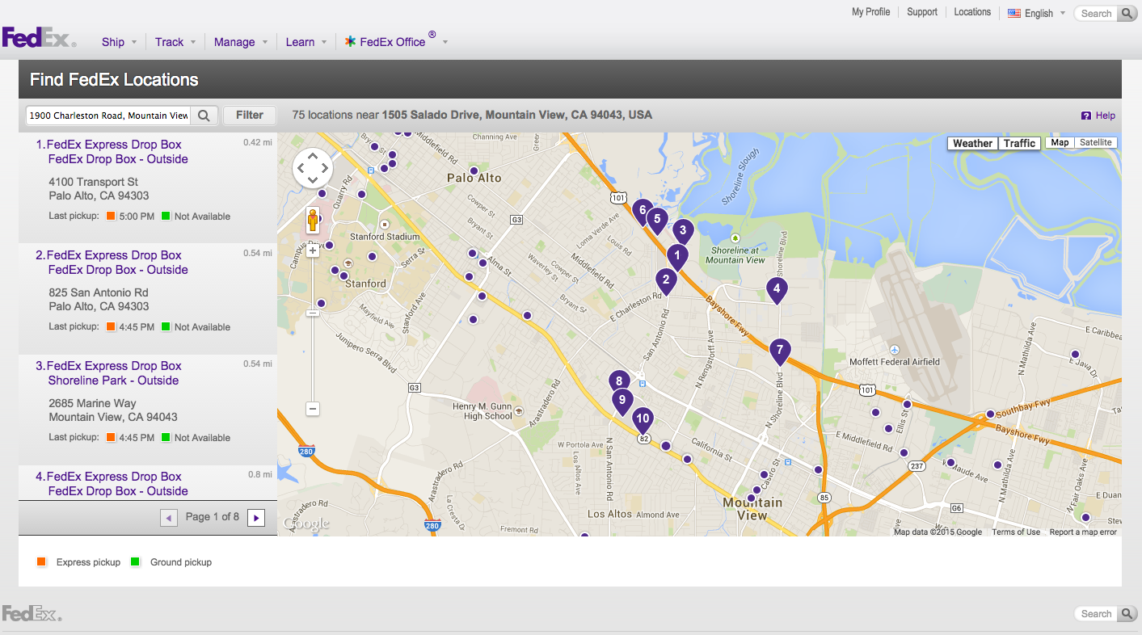Click address text 2685 Marine Way
The width and height of the screenshot is (1142, 635).
coord(92,403)
